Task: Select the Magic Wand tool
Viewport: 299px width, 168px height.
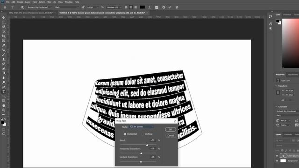Action: (x=4, y=31)
